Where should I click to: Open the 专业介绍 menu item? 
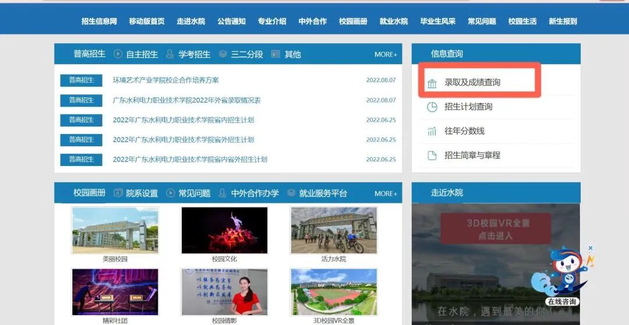point(272,22)
